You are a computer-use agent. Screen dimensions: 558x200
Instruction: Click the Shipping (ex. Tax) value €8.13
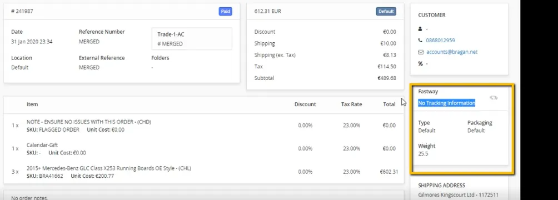(389, 55)
